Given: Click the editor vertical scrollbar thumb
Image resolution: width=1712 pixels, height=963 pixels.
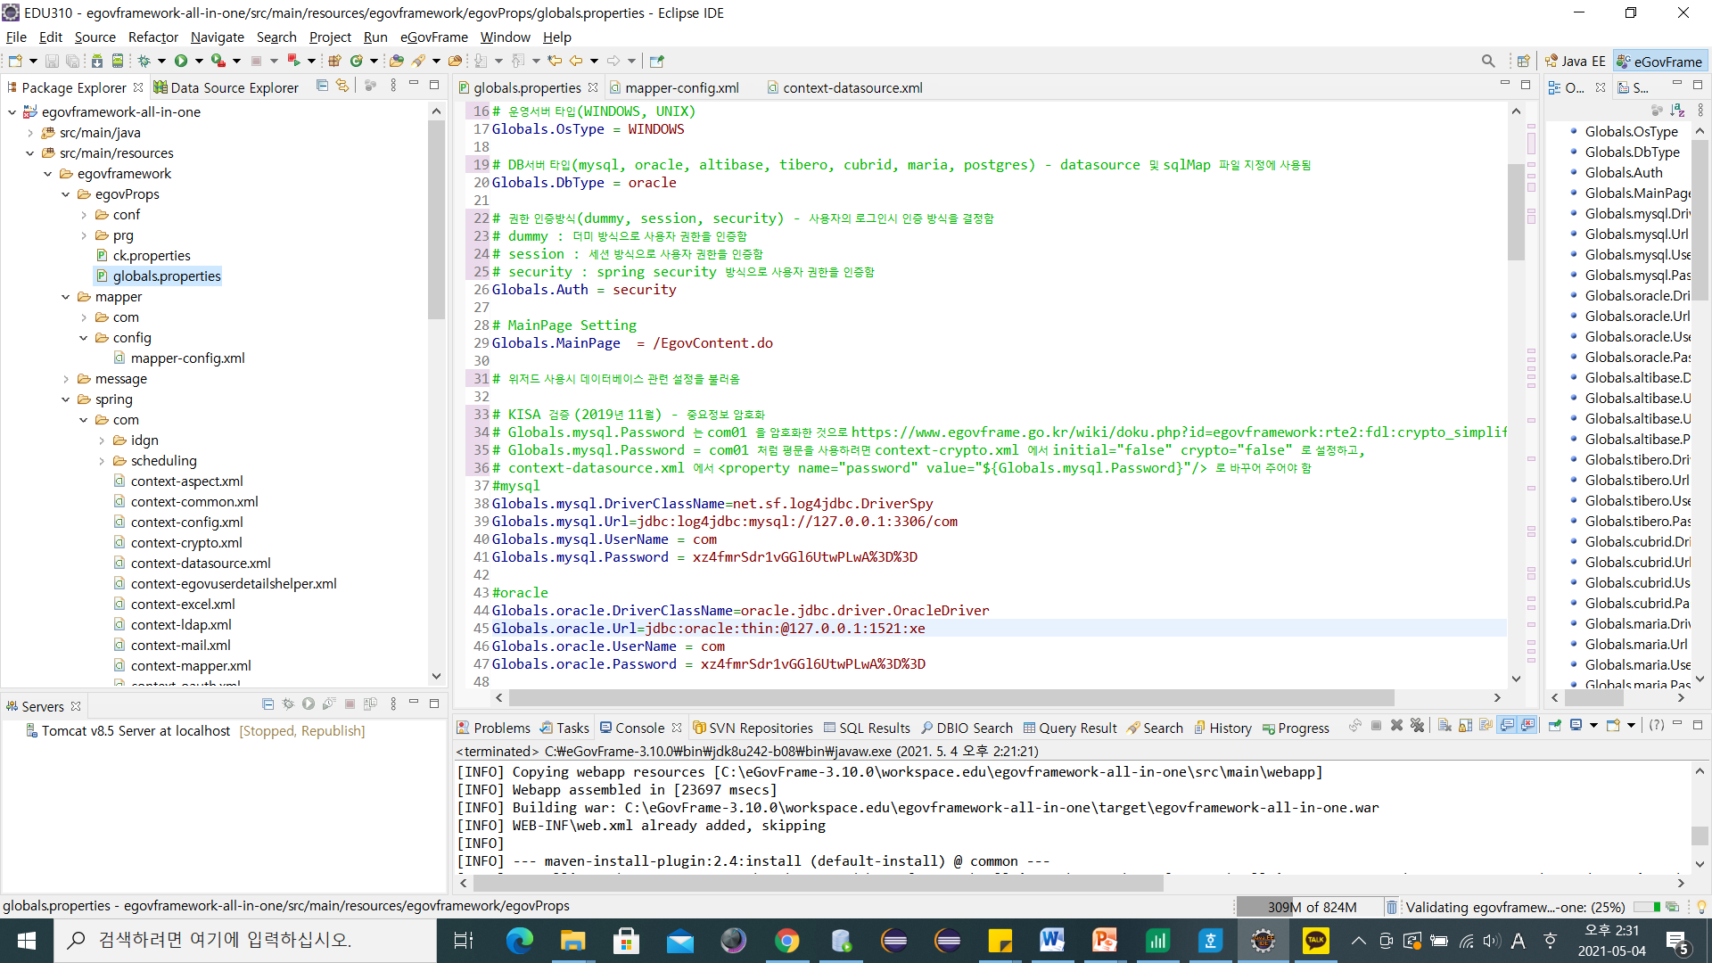Looking at the screenshot, I should [1516, 211].
